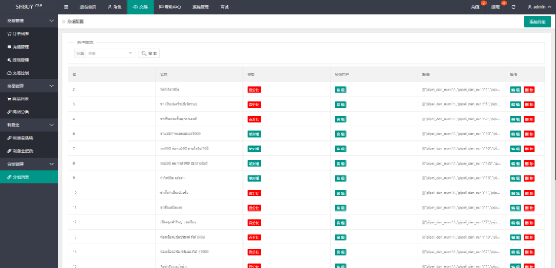Click the 百分比 tag in row ID 10

tap(254, 193)
